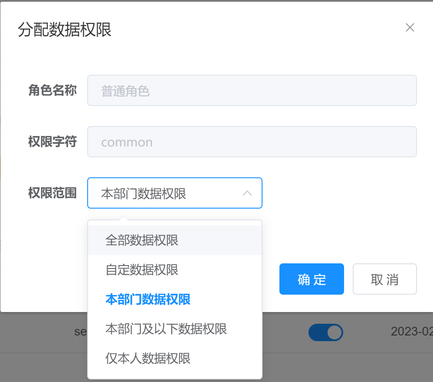Open the 权限范围 dropdown box
This screenshot has height=382, width=433.
point(174,193)
